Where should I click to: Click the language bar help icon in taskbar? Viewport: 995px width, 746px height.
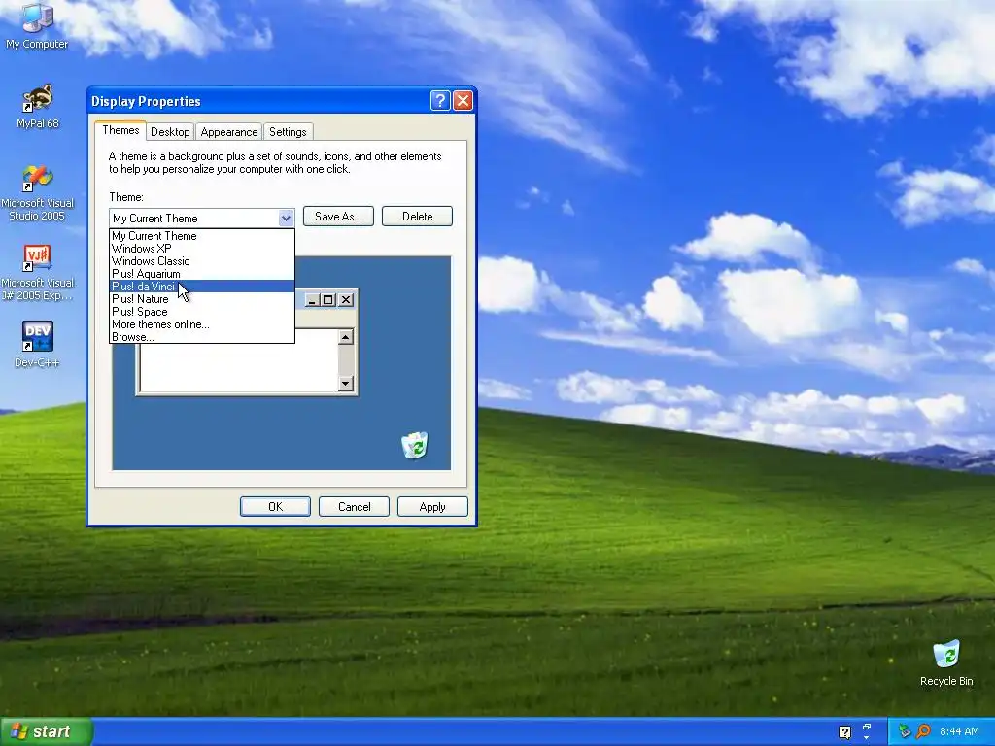[844, 732]
